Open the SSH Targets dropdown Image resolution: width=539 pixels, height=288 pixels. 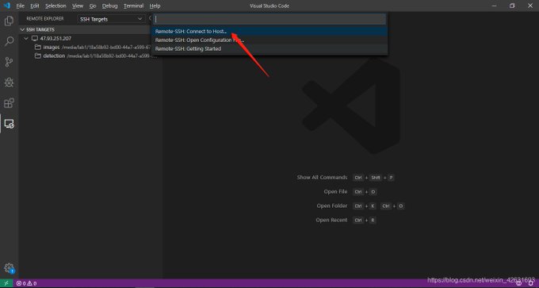[111, 19]
